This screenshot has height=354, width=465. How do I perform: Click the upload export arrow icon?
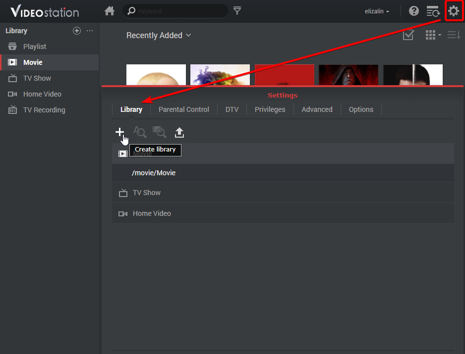179,132
